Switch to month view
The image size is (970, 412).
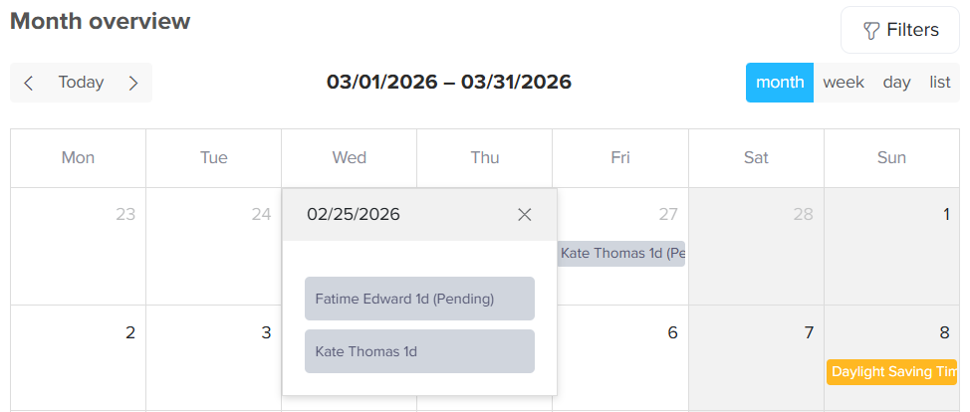click(x=780, y=83)
